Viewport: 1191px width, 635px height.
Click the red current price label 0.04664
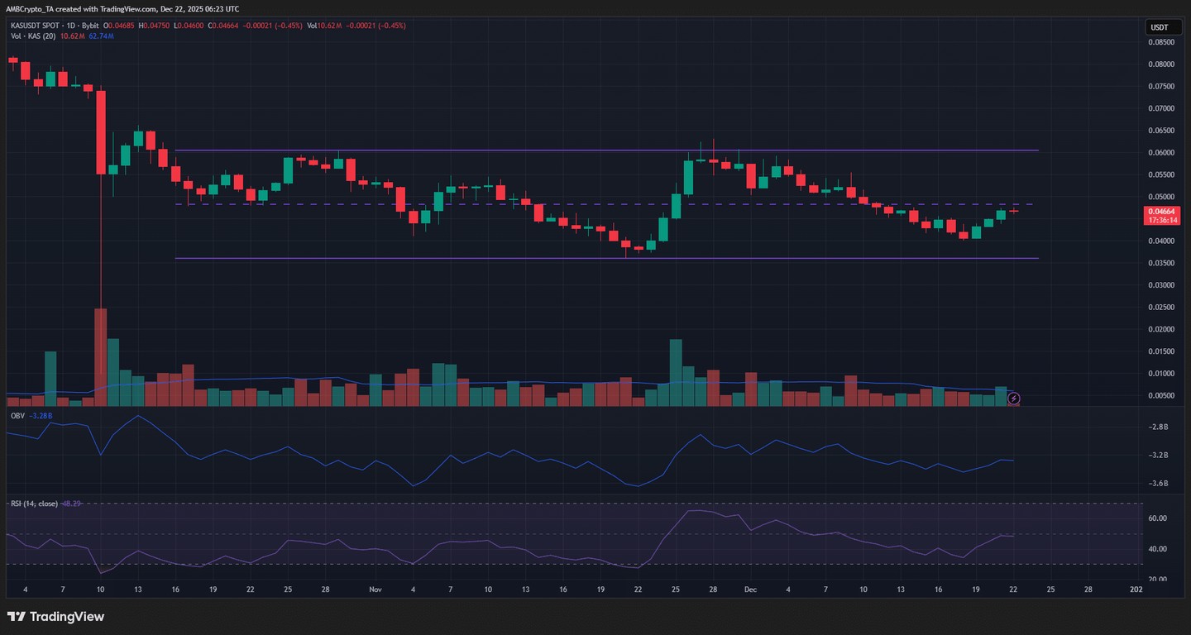1164,213
